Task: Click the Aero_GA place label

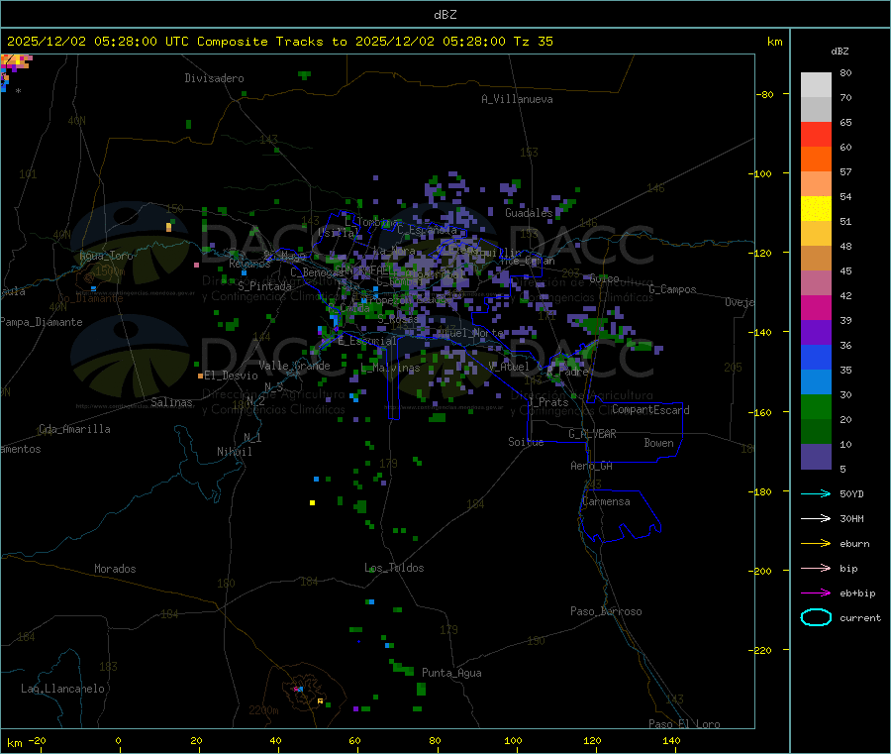Action: [592, 466]
